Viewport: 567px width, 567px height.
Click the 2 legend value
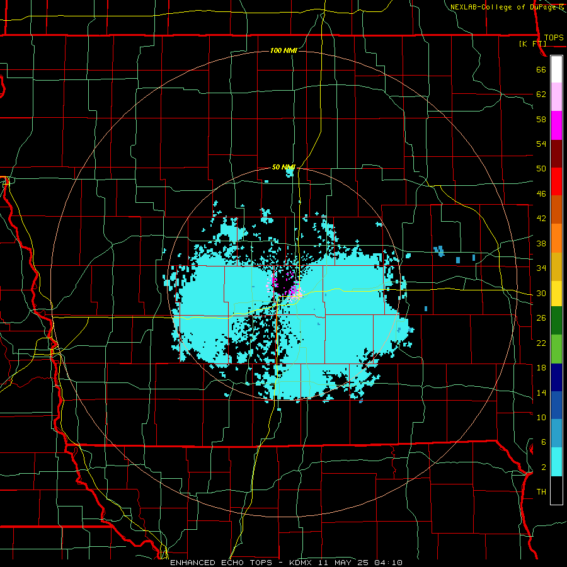[543, 467]
